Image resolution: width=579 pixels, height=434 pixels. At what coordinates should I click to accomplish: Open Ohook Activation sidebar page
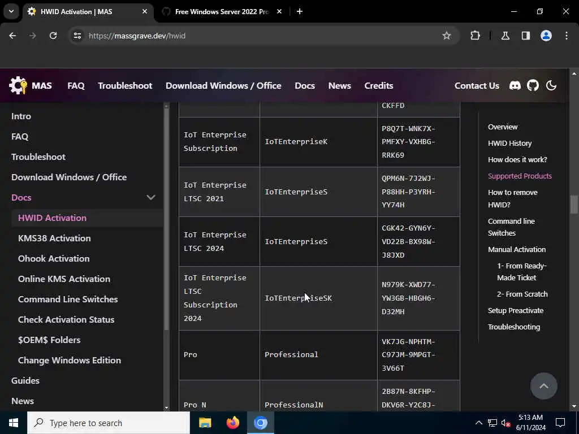click(x=54, y=259)
